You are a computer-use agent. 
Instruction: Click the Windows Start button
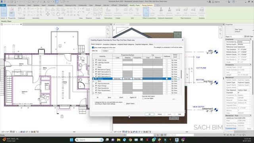tap(71, 140)
